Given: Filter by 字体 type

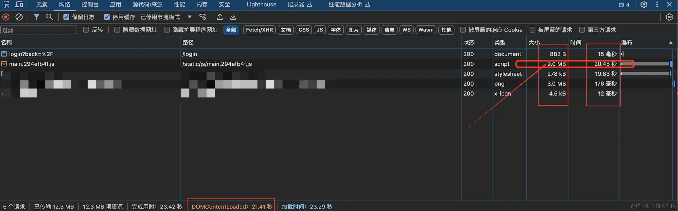Looking at the screenshot, I should (336, 30).
